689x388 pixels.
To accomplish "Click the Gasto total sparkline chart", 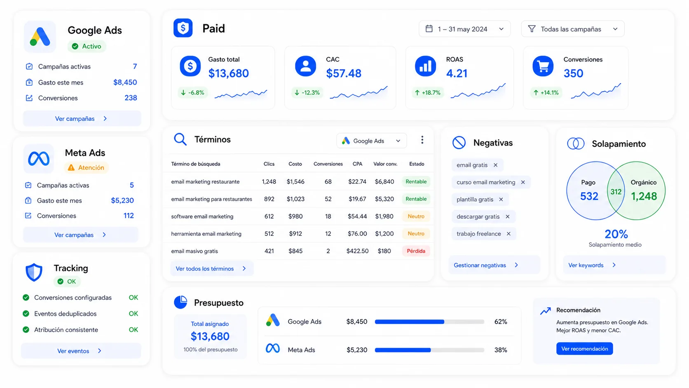I will [241, 94].
